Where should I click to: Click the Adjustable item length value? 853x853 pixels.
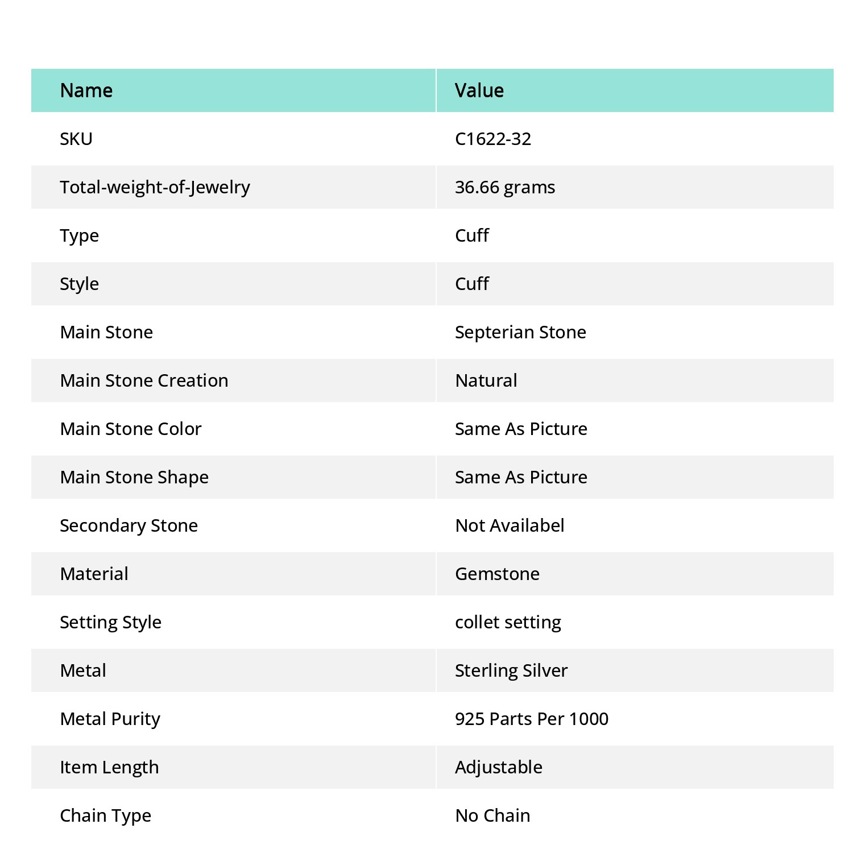tap(499, 767)
